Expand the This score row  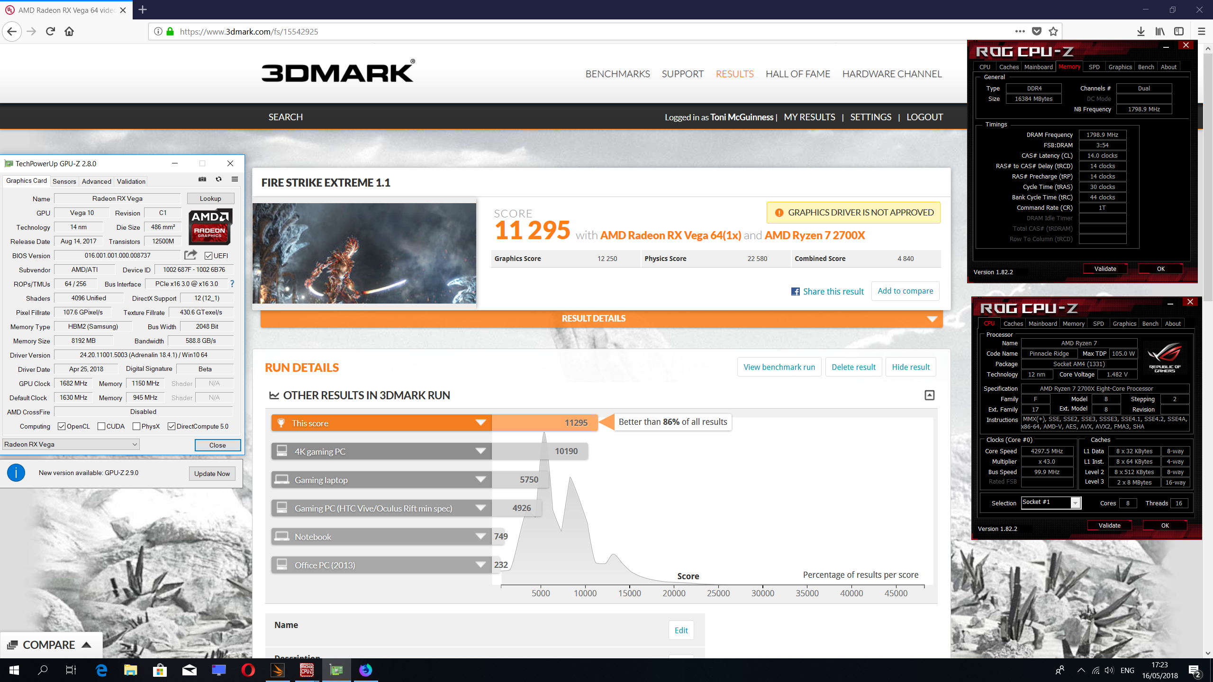[381, 423]
